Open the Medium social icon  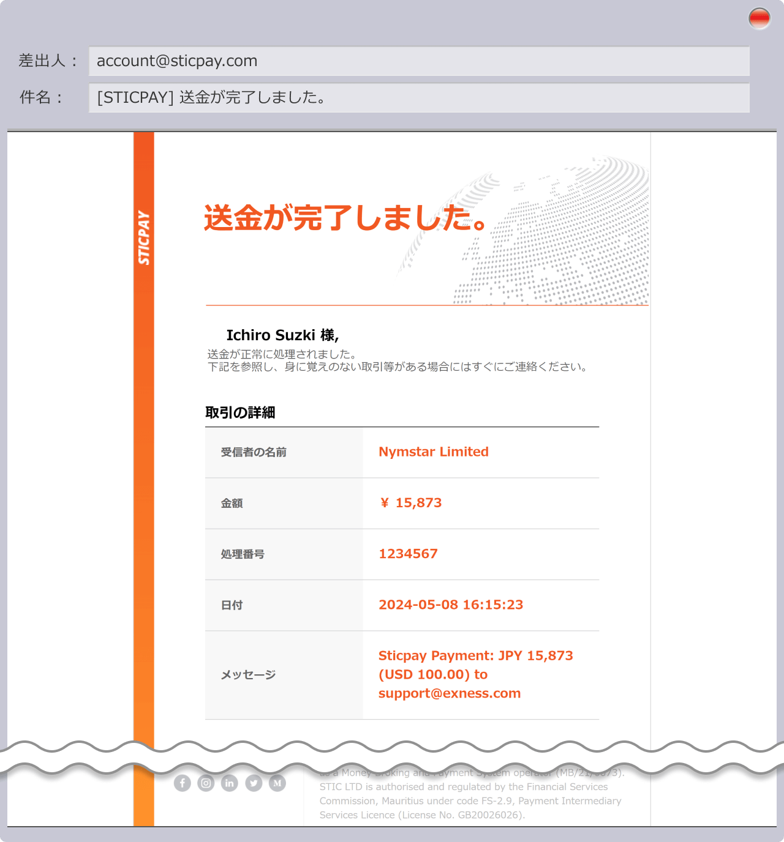(277, 783)
